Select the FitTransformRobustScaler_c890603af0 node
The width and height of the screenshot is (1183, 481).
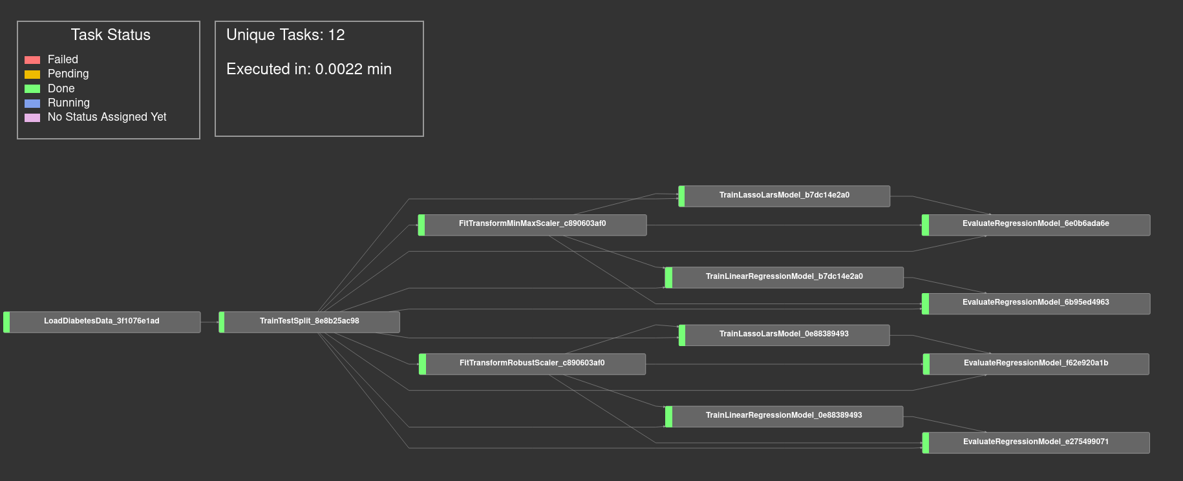[x=532, y=363]
